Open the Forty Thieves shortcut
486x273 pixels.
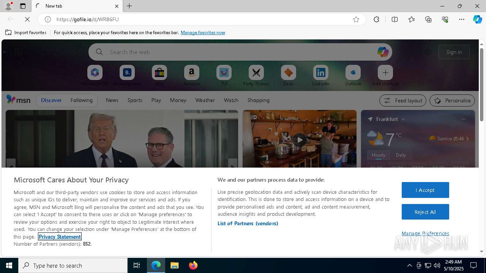256,75
